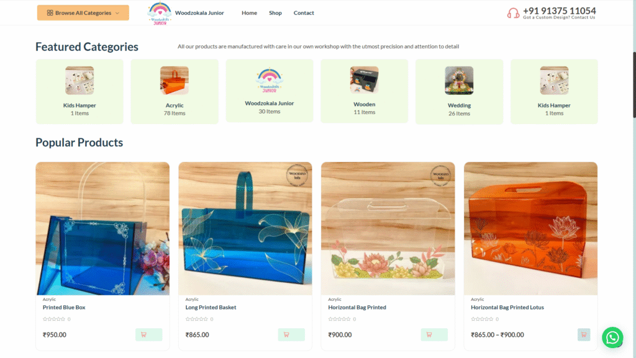Click cart icon for Horizontal Bag Printed Lotus
The width and height of the screenshot is (636, 358).
584,334
